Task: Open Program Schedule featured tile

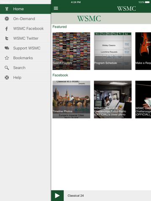Action: pyautogui.click(x=113, y=51)
